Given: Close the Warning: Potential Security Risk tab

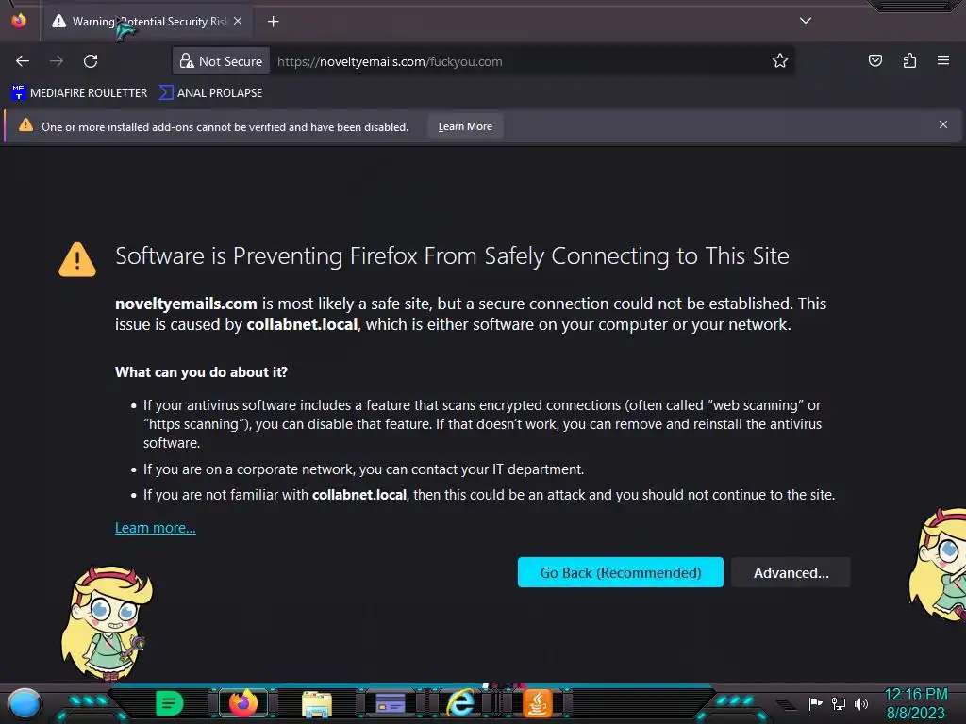Looking at the screenshot, I should point(238,21).
